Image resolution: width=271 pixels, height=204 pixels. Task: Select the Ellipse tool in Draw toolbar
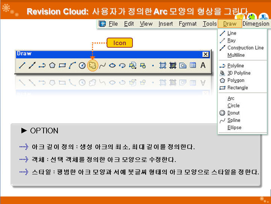point(112,65)
